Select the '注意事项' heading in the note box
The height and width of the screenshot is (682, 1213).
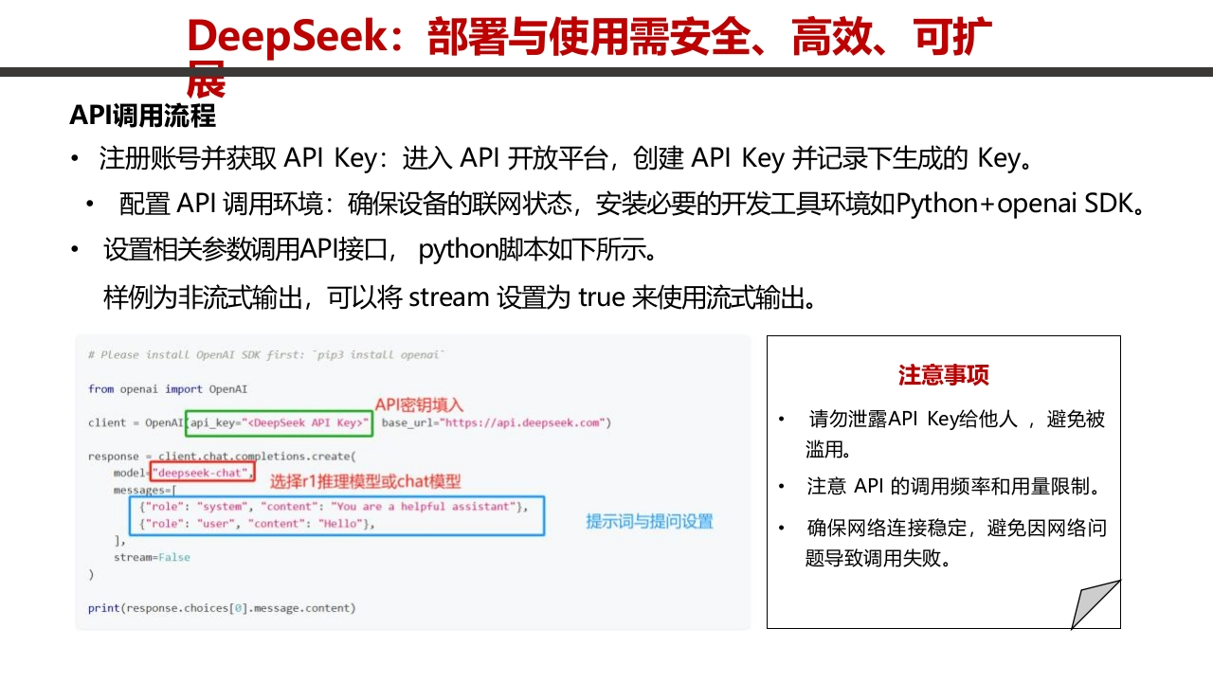point(944,375)
